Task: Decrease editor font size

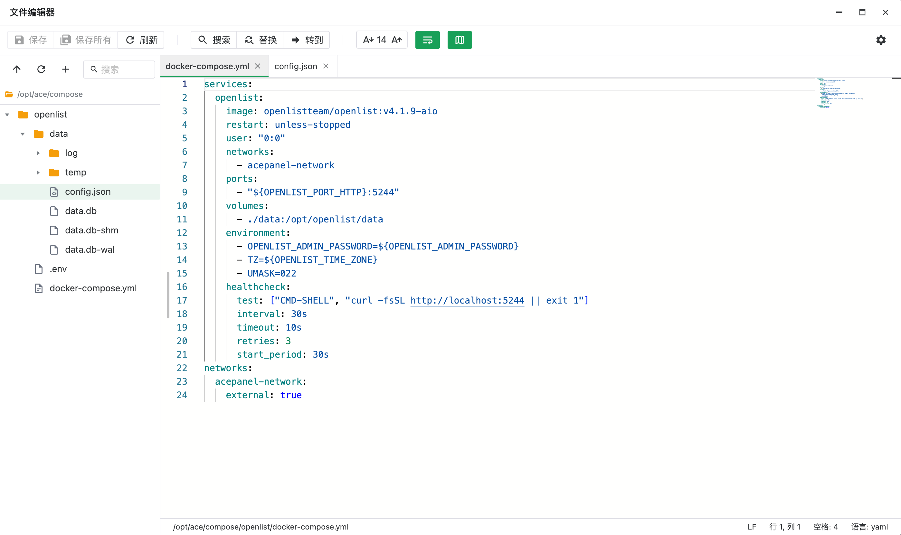Action: 368,40
